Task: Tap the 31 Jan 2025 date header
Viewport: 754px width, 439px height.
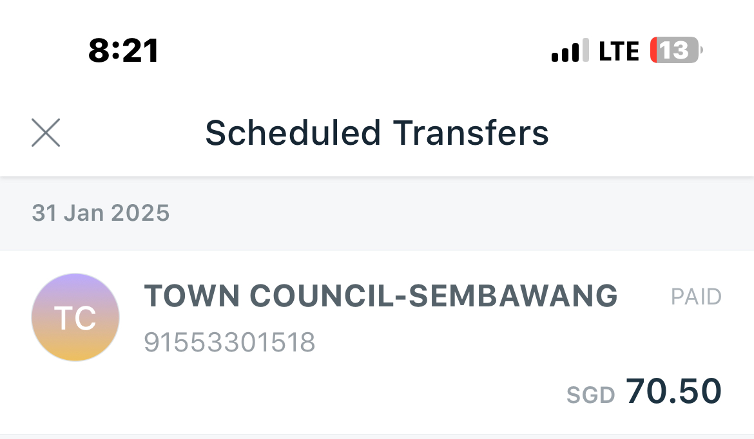Action: click(x=101, y=213)
